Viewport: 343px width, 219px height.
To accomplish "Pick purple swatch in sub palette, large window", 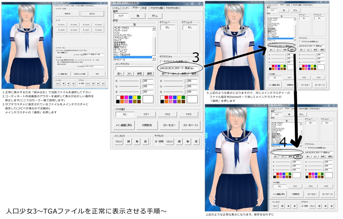I will click(x=175, y=101).
